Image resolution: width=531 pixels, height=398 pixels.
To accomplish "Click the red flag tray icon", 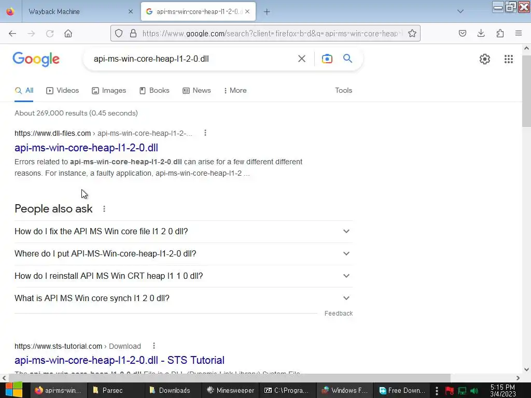I will click(450, 391).
